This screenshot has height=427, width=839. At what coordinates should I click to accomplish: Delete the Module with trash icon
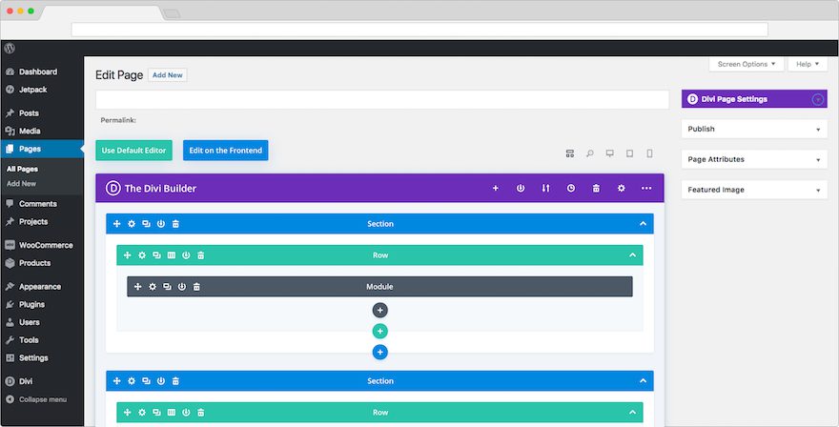click(196, 287)
